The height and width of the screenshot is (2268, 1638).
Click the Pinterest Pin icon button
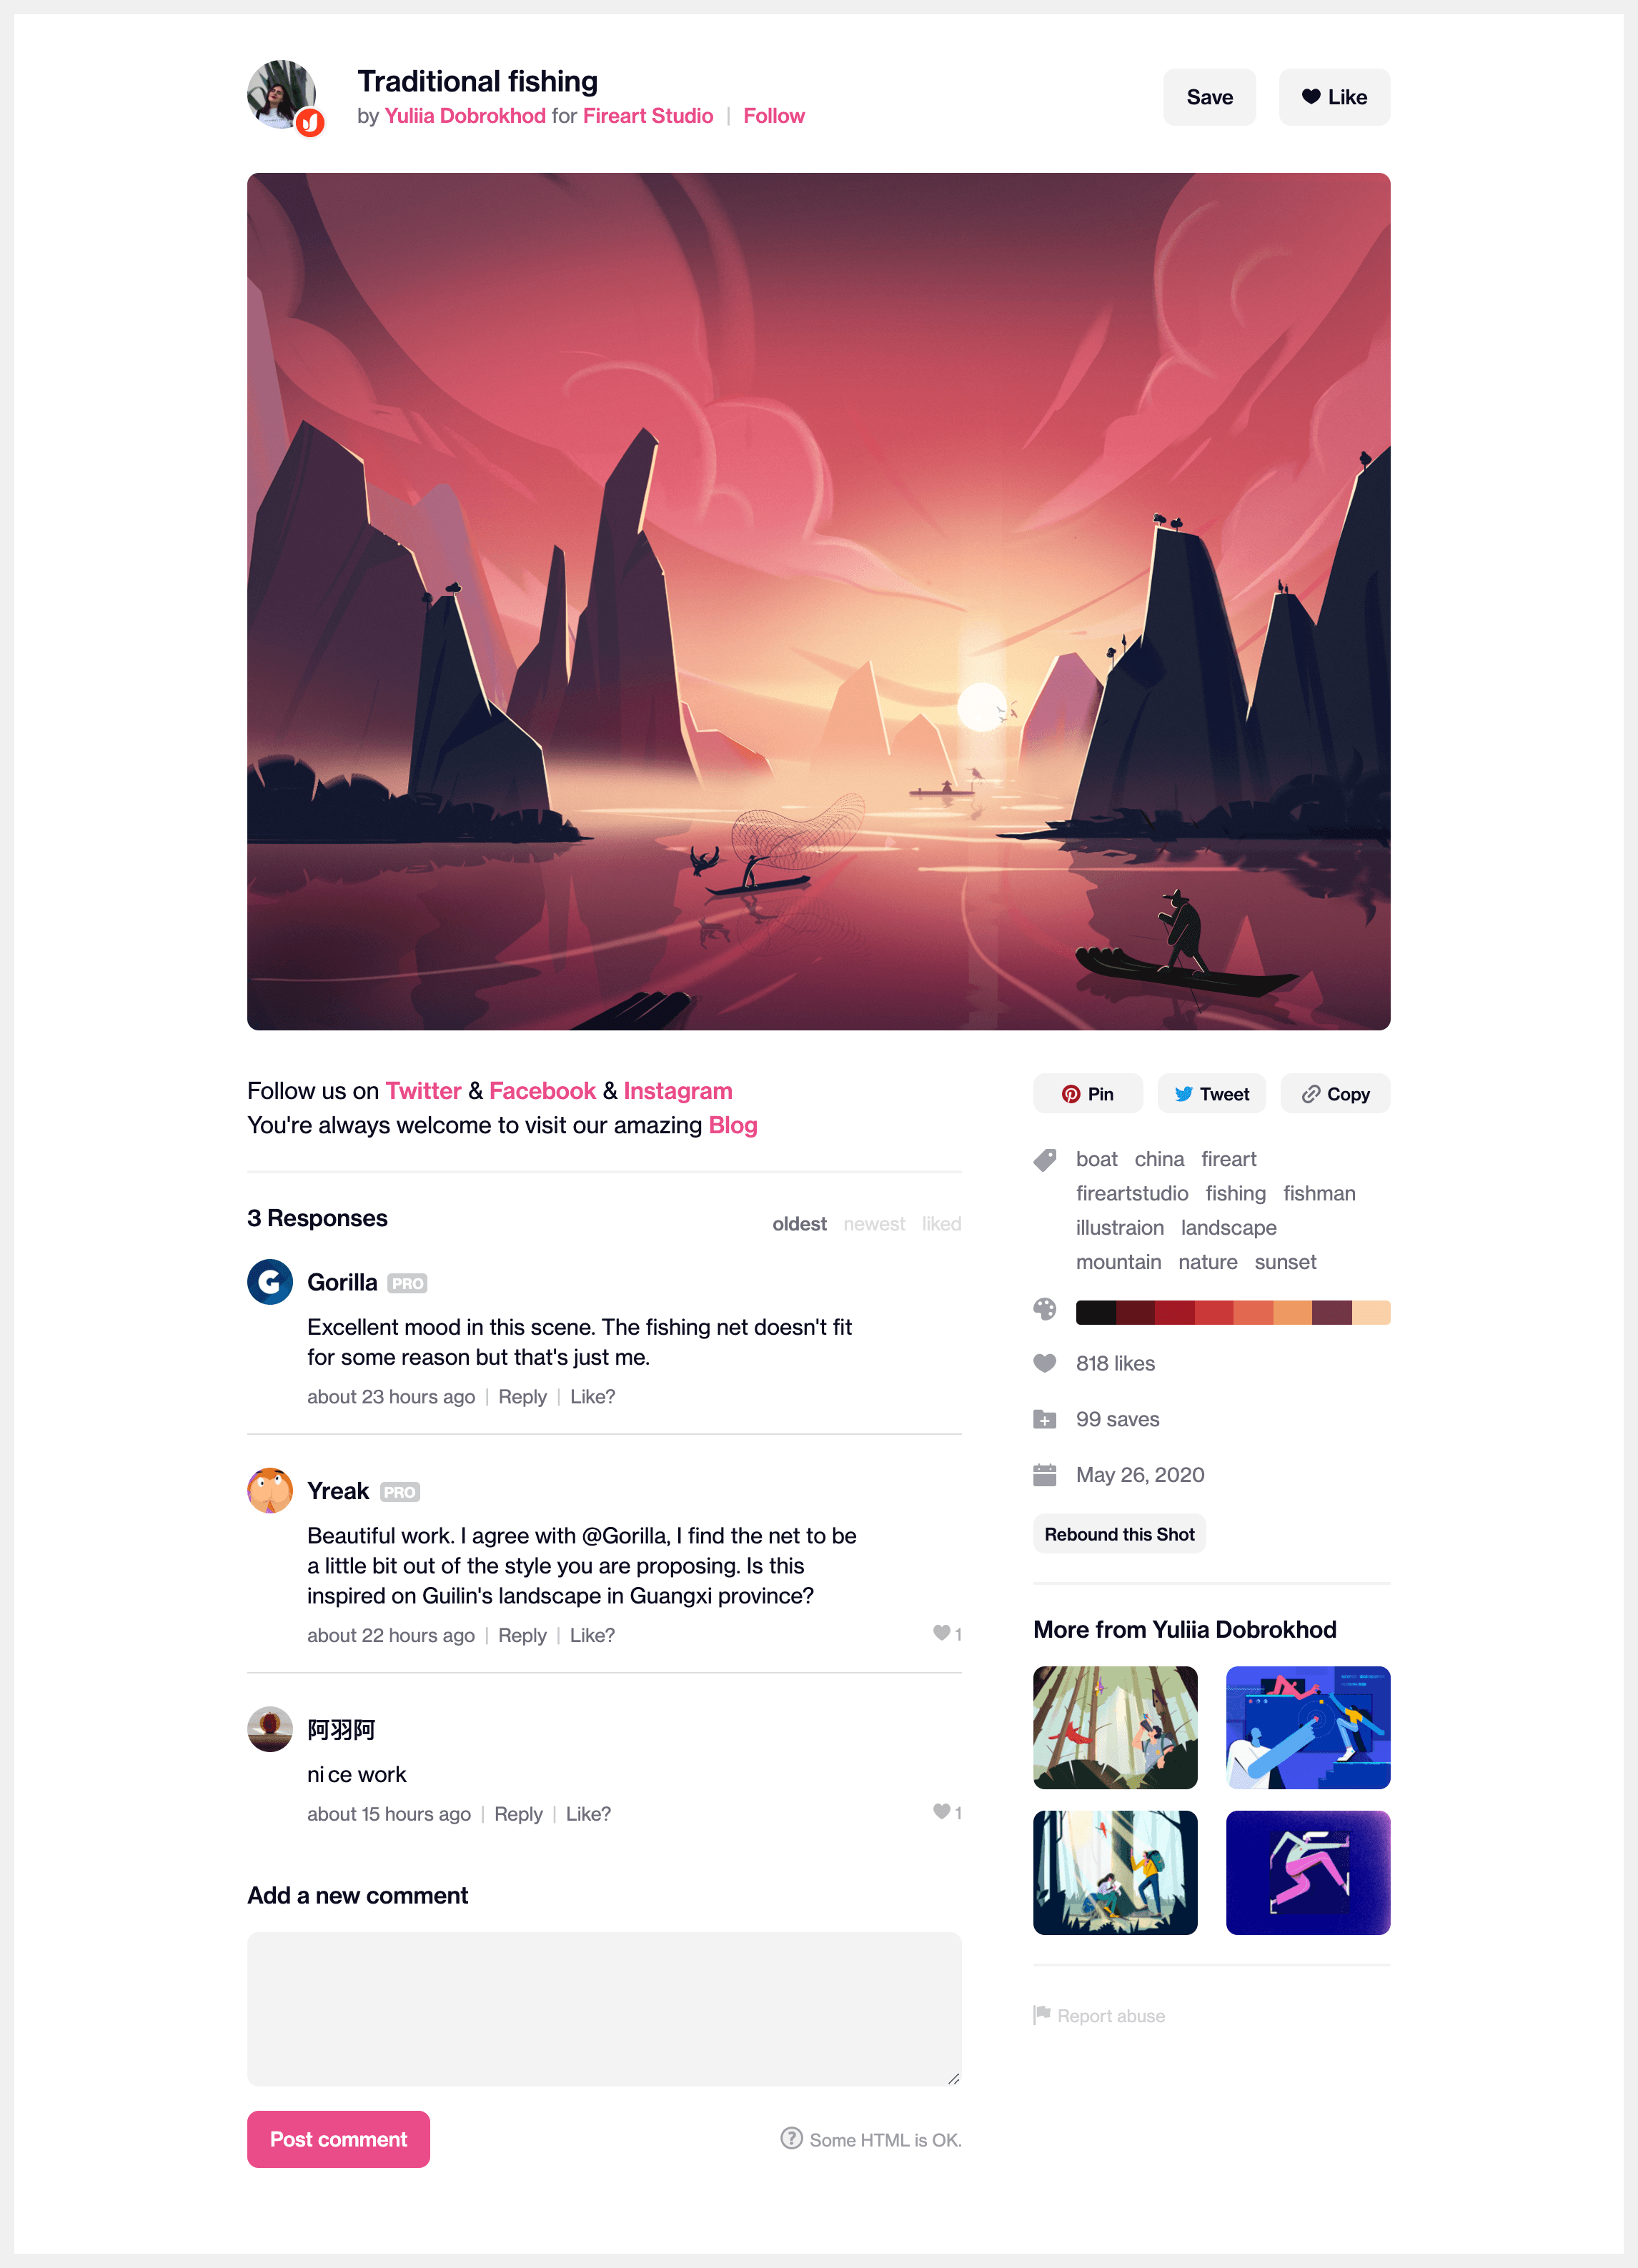pos(1087,1094)
